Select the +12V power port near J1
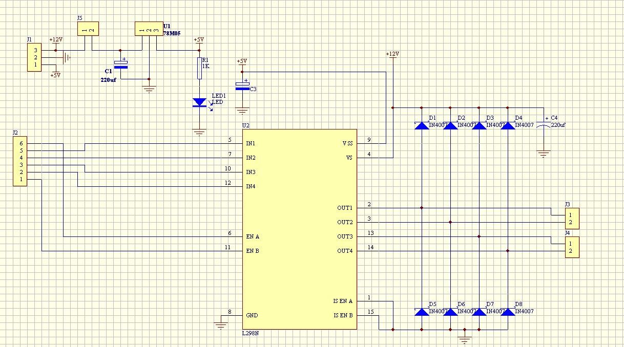This screenshot has height=347, width=624. pyautogui.click(x=56, y=41)
